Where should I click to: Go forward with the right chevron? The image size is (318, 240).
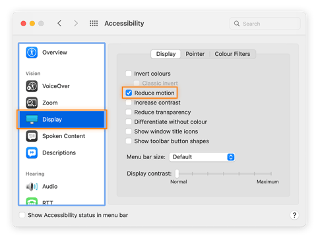pyautogui.click(x=76, y=23)
